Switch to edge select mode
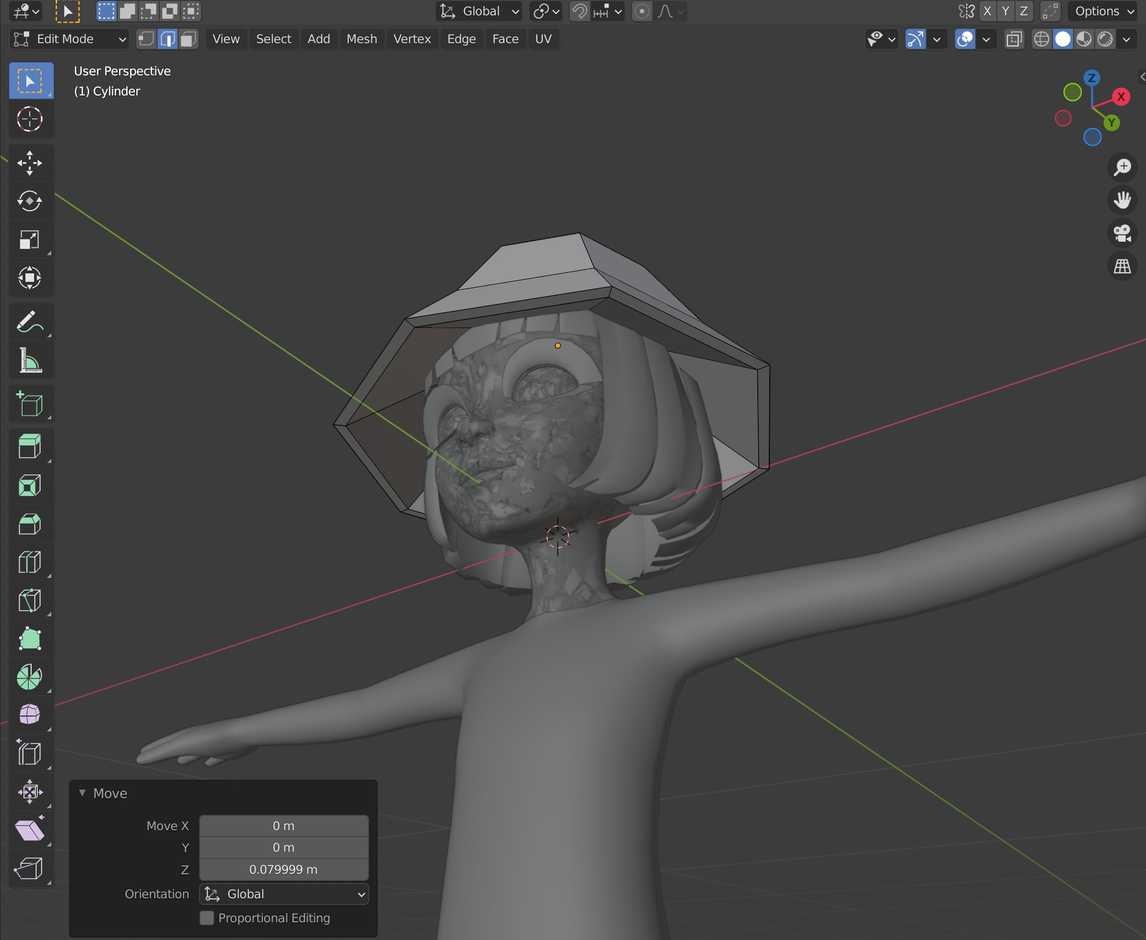This screenshot has width=1146, height=940. pos(167,39)
